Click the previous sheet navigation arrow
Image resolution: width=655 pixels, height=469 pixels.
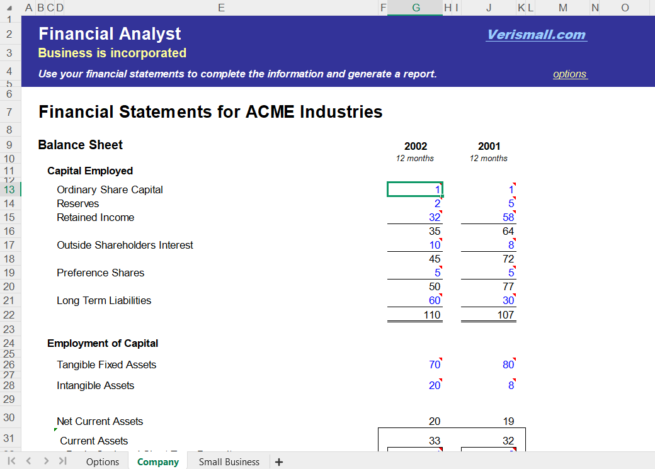click(x=28, y=461)
